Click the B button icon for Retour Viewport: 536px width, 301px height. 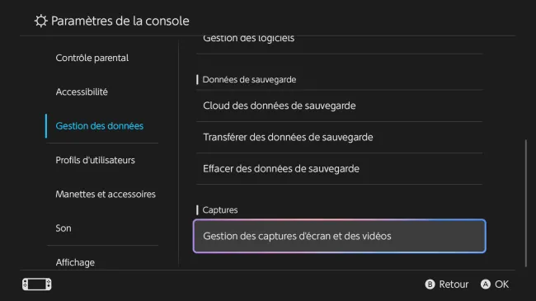[x=430, y=285]
